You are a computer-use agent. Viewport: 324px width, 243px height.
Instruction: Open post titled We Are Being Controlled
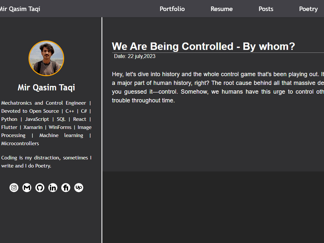203,46
